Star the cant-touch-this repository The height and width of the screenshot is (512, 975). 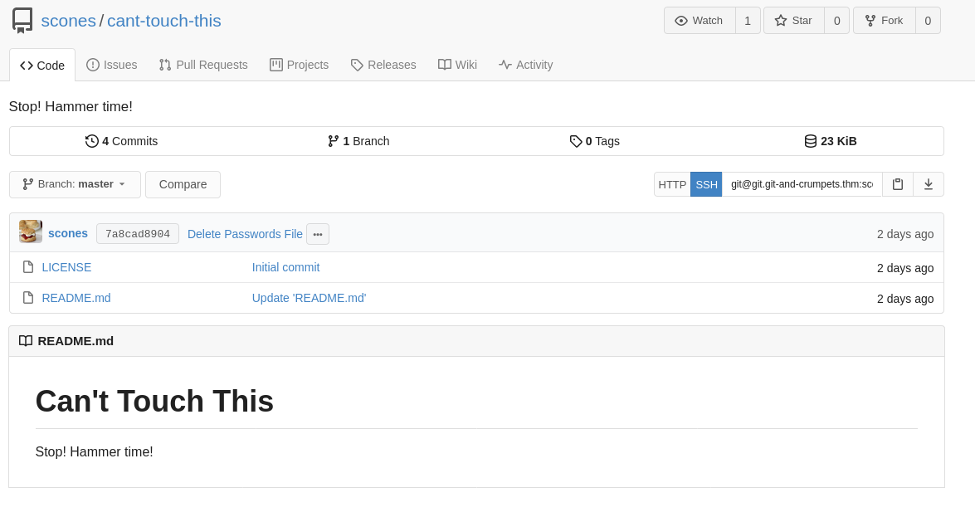(794, 20)
